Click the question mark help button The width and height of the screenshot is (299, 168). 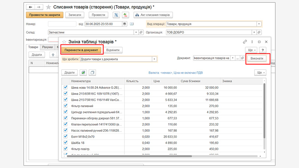(x=263, y=50)
